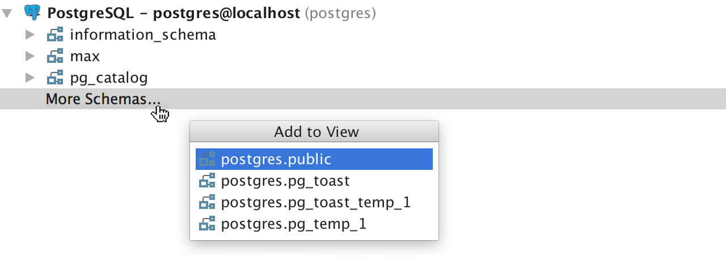Click the max schema icon
This screenshot has height=265, width=726.
[x=55, y=57]
